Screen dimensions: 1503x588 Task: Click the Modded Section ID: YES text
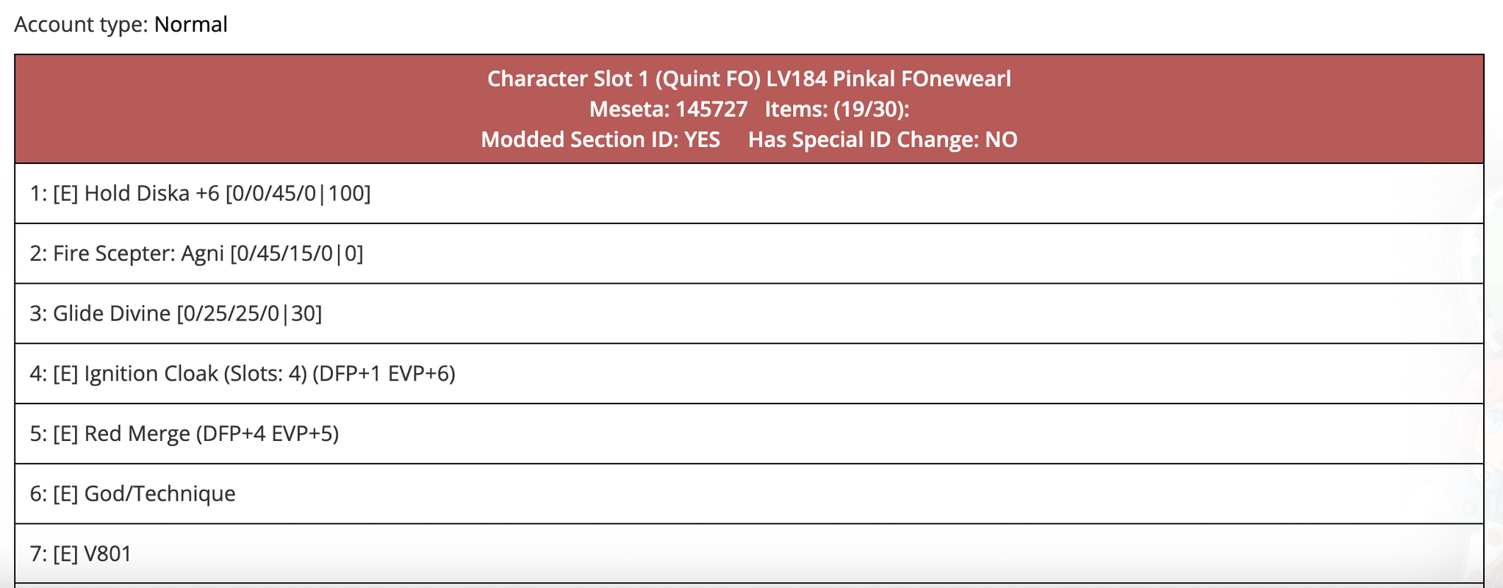[600, 140]
